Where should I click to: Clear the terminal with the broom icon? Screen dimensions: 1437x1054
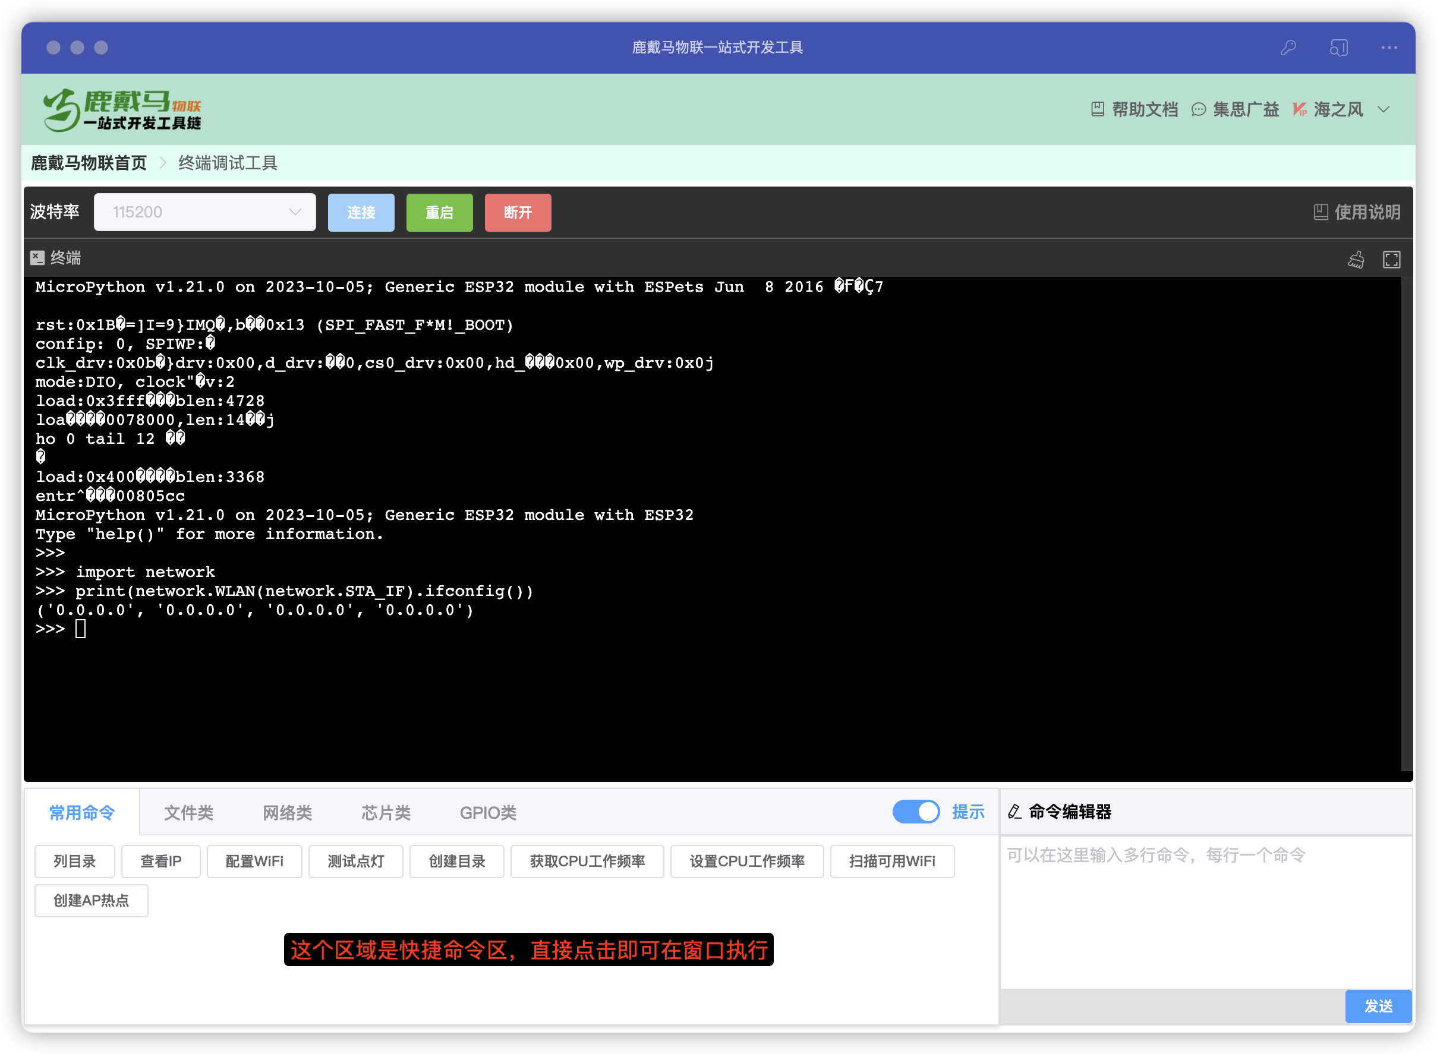(1357, 258)
